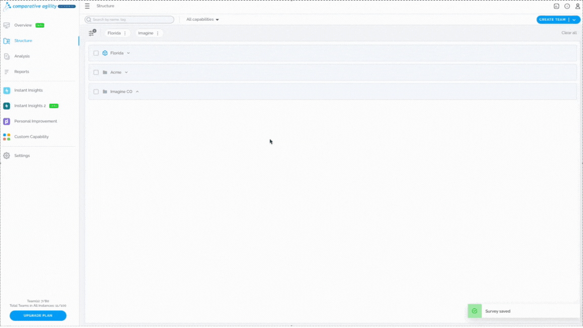This screenshot has height=328, width=583.
Task: Open Florida filter chip options dots
Action: 125,33
